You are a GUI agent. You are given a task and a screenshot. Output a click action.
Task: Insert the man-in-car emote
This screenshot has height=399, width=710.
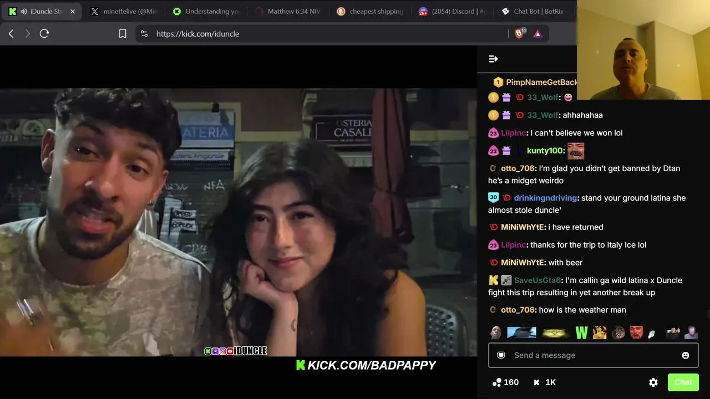click(x=673, y=332)
